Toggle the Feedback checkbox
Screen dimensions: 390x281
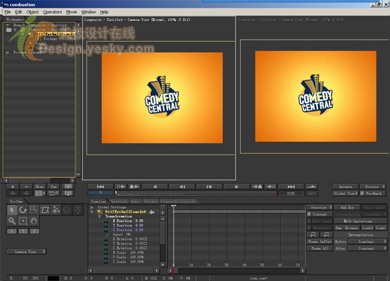point(362,193)
